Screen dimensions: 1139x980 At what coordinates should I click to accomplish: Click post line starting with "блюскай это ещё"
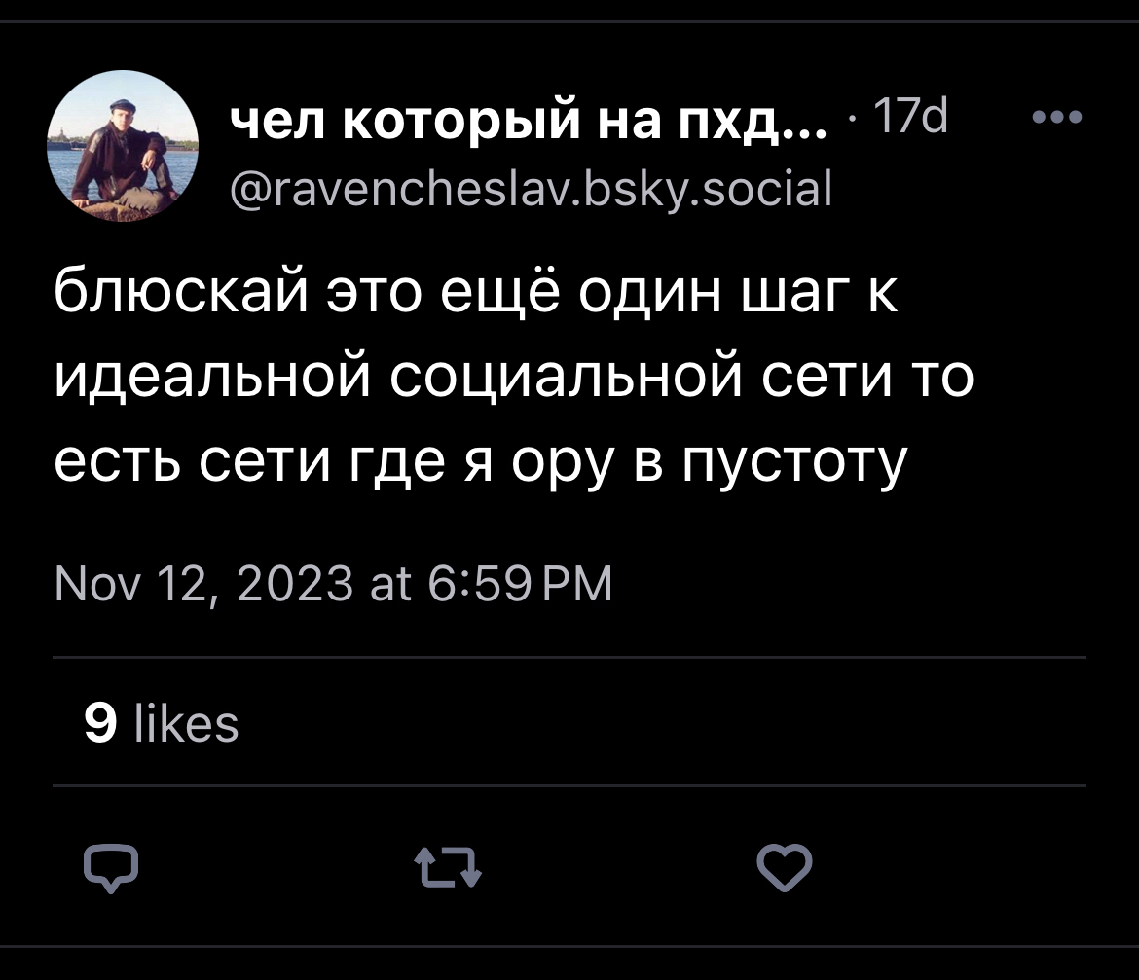click(476, 295)
